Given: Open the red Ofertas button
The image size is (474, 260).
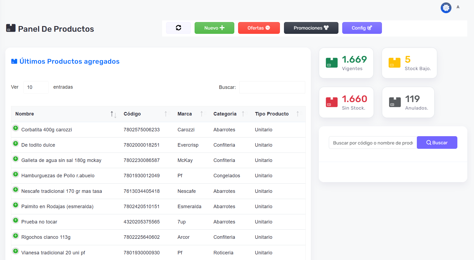Looking at the screenshot, I should click(x=259, y=28).
